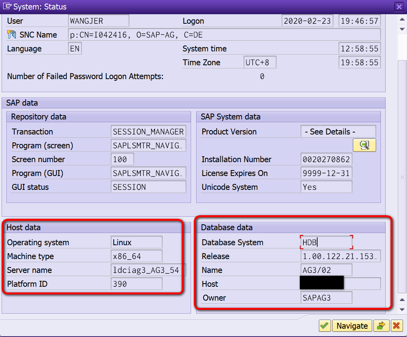Click the Unicode System field Yes

click(x=326, y=187)
